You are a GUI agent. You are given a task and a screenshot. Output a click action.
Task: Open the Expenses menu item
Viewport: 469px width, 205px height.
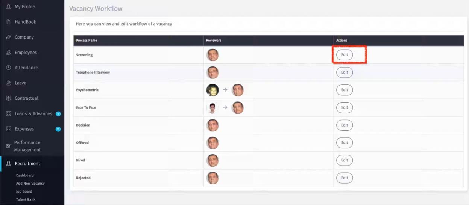24,129
